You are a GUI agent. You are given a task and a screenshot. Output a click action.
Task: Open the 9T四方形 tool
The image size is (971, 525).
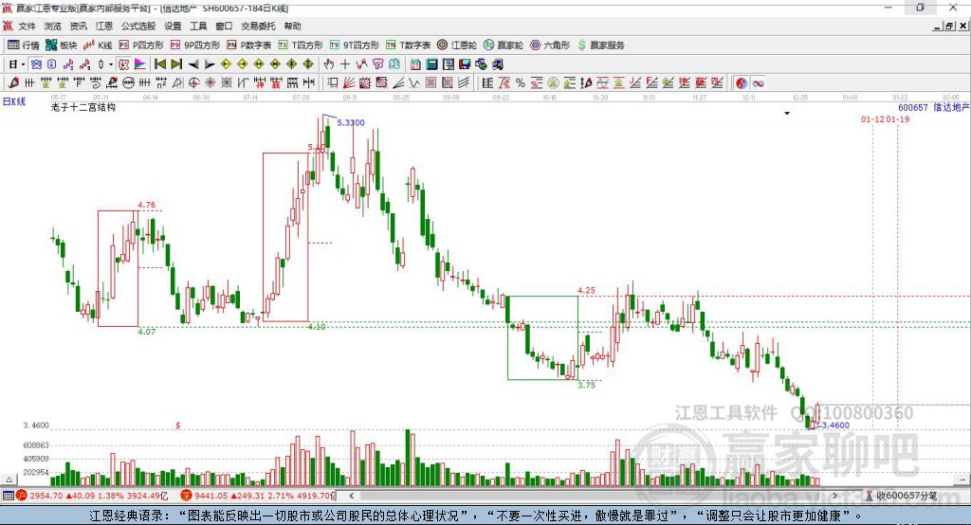click(355, 45)
